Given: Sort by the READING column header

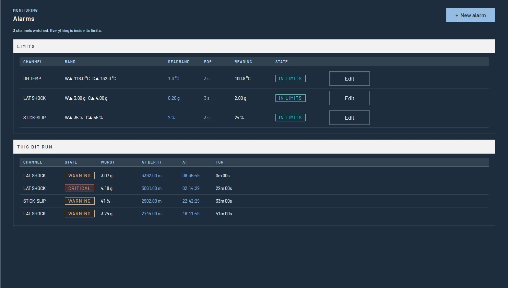Looking at the screenshot, I should [x=243, y=62].
